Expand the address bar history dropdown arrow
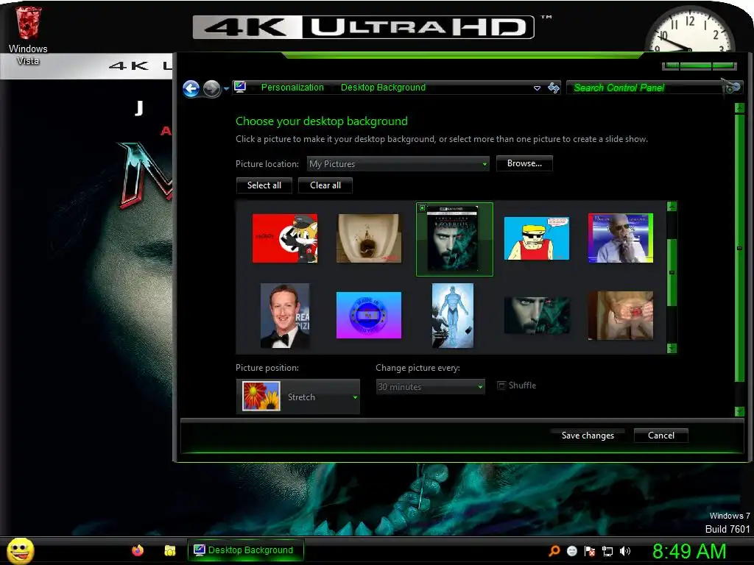 point(537,88)
